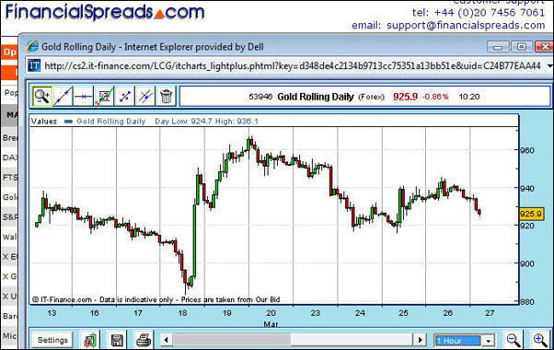Click the printer icon to print chart
Image resolution: width=554 pixels, height=350 pixels.
(144, 340)
